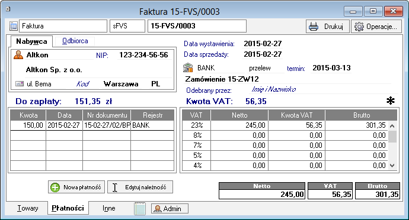Print the invoice with Drukuj
The height and width of the screenshot is (220, 409).
click(x=328, y=27)
